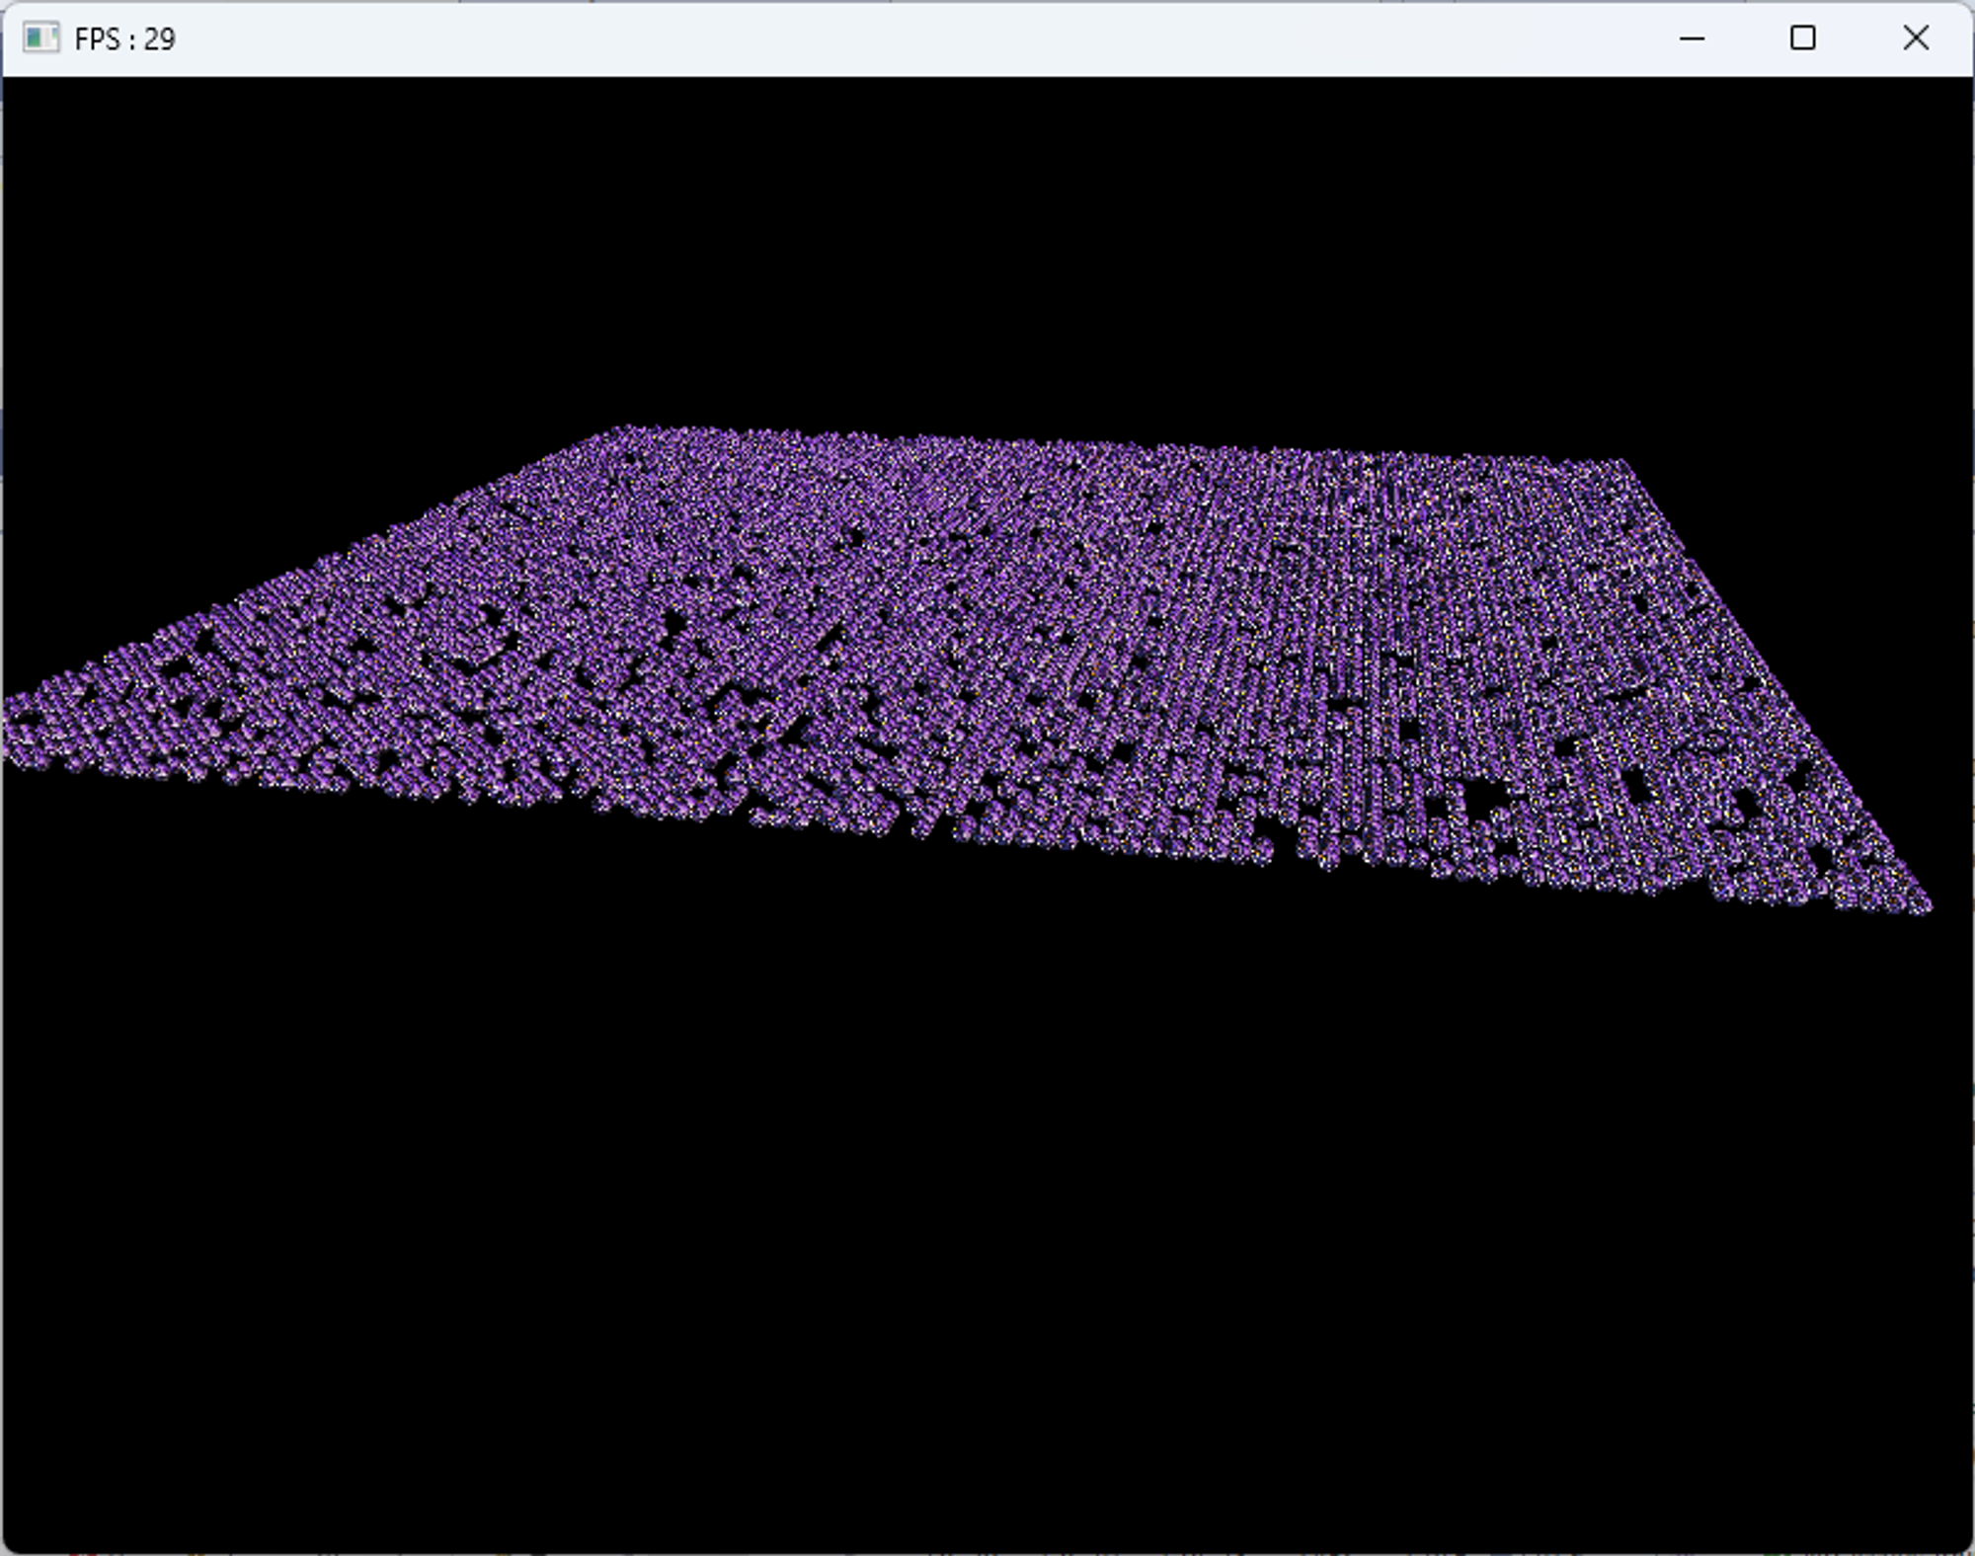Close the FPS window
Viewport: 1975px width, 1556px height.
[x=1915, y=39]
